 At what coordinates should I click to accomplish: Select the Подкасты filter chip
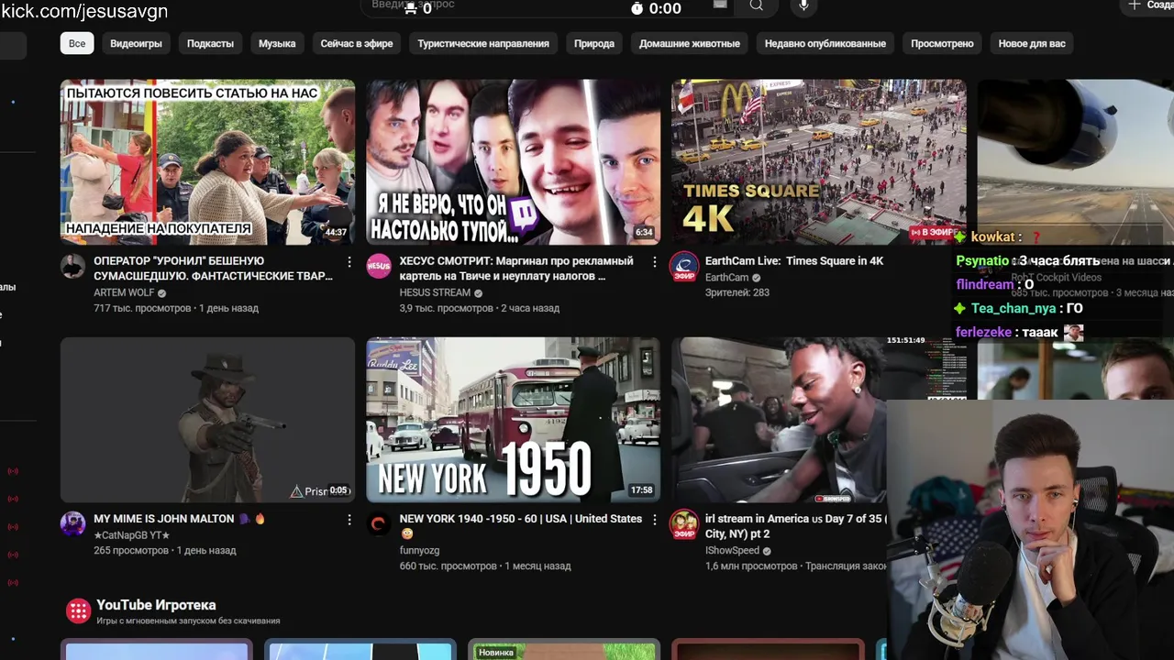pos(210,43)
